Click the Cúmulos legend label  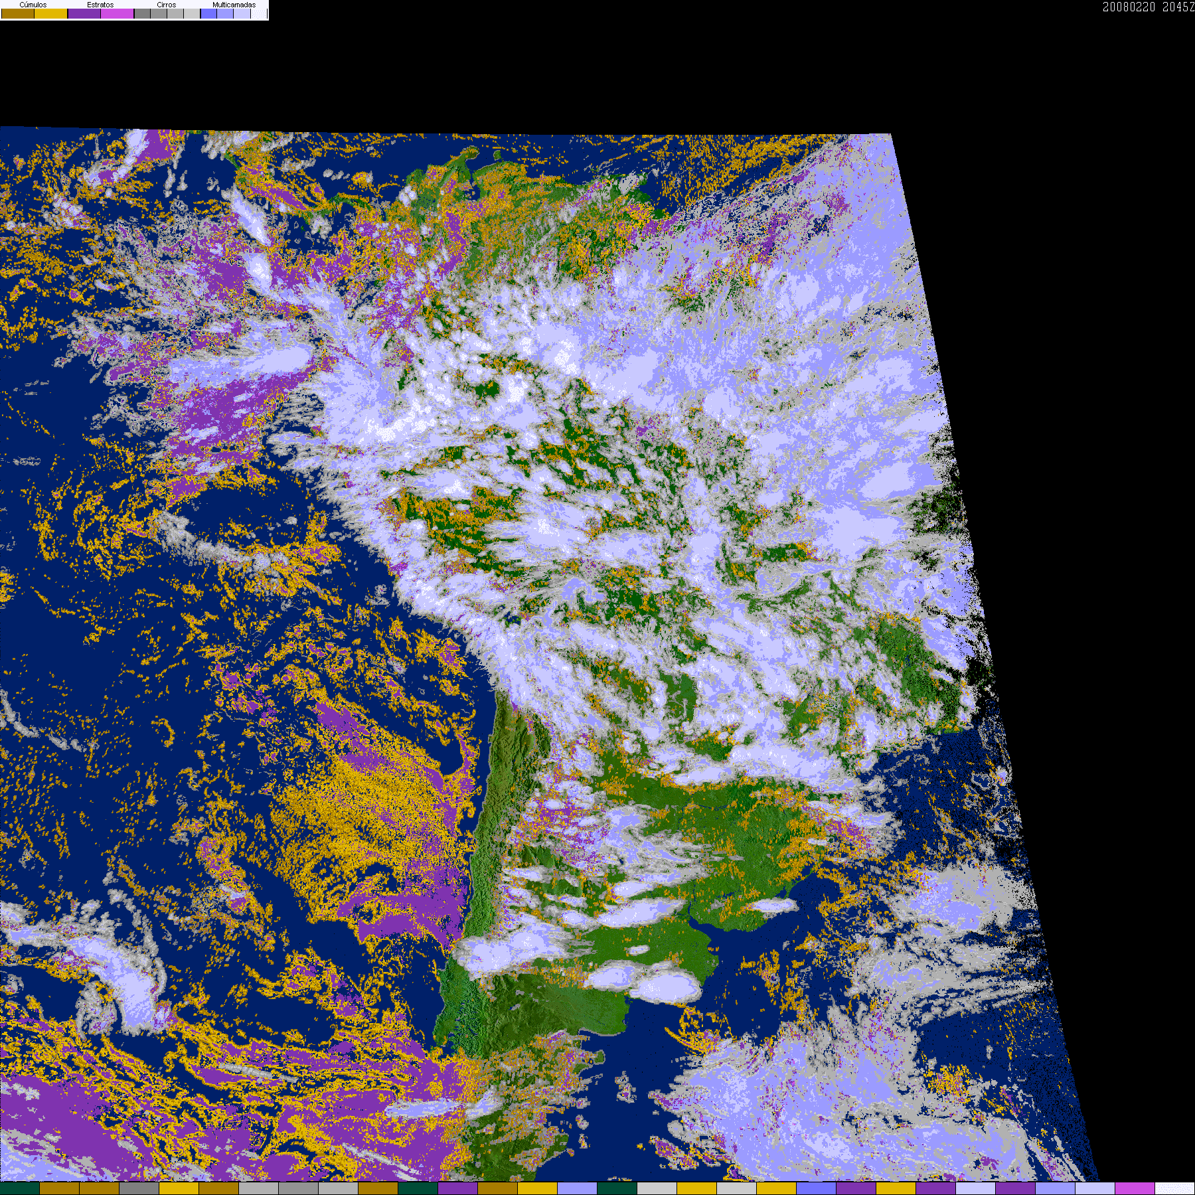[33, 5]
